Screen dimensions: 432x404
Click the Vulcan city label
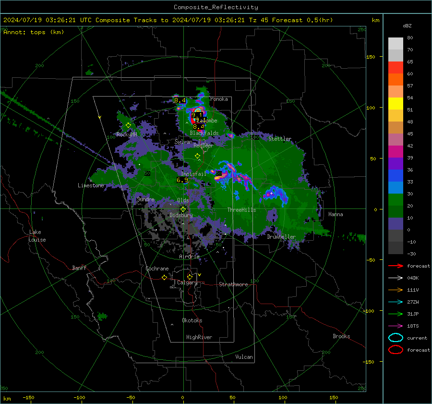point(244,357)
